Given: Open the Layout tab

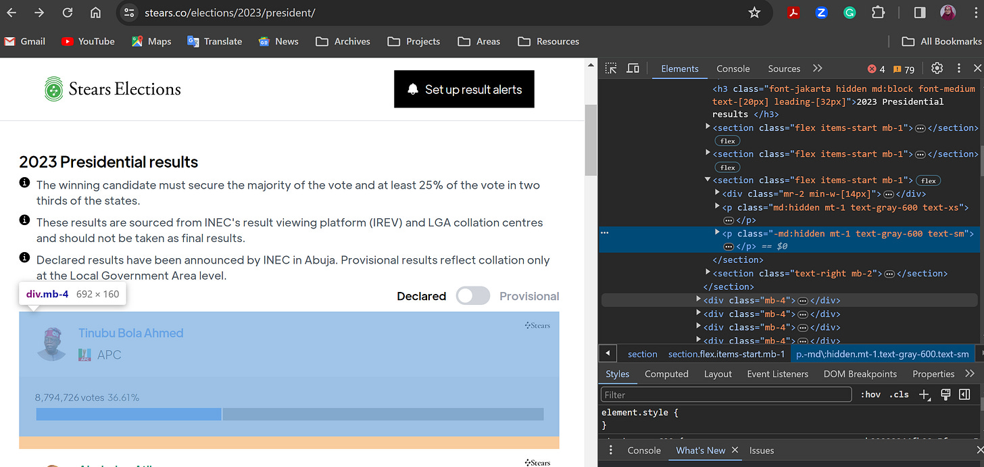Looking at the screenshot, I should click(x=718, y=374).
